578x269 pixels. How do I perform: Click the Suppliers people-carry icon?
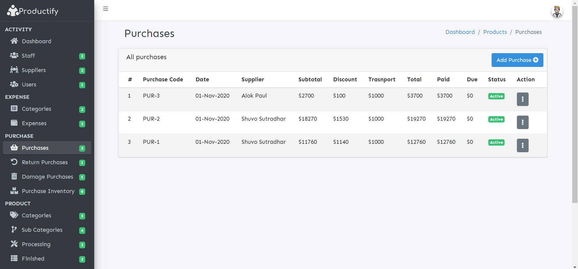(14, 70)
